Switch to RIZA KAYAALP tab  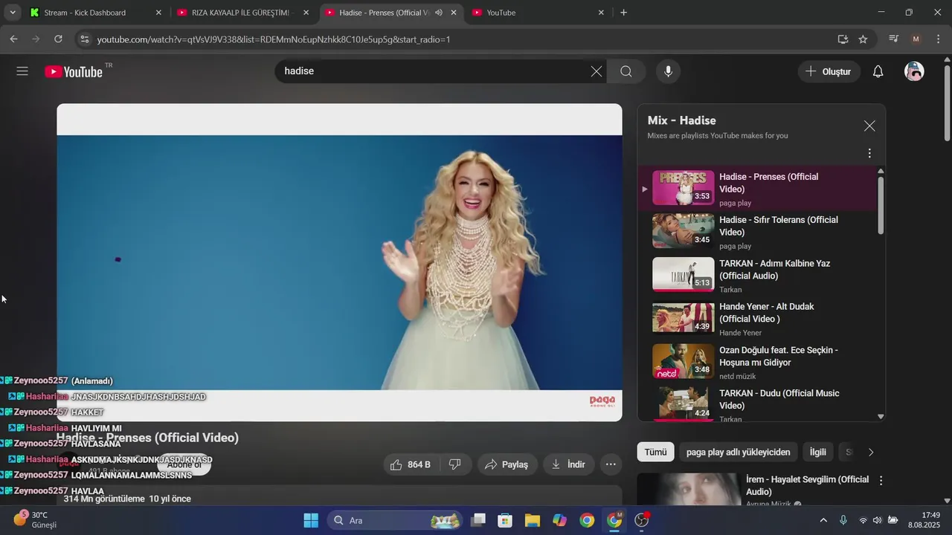(x=243, y=13)
